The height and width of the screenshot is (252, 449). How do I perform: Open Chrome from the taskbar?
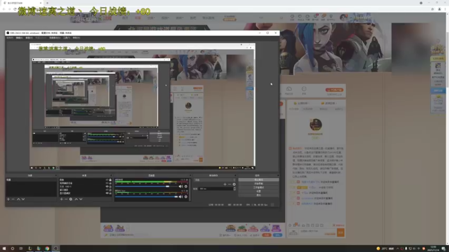point(47,249)
